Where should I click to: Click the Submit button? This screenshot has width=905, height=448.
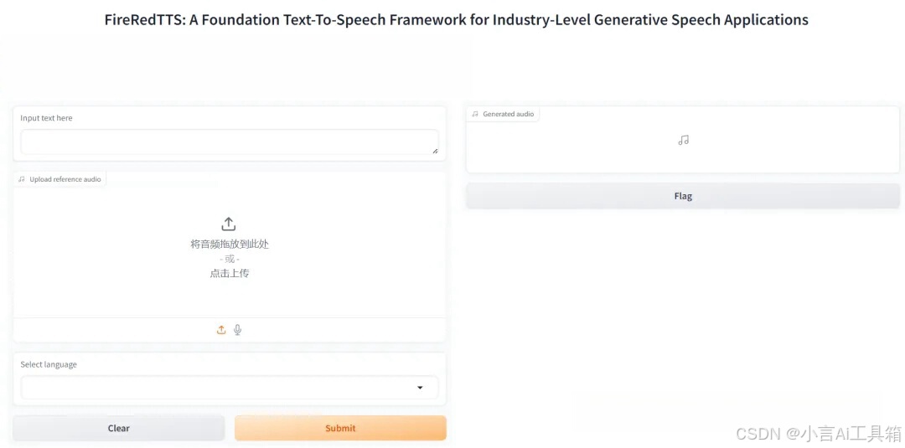coord(340,428)
